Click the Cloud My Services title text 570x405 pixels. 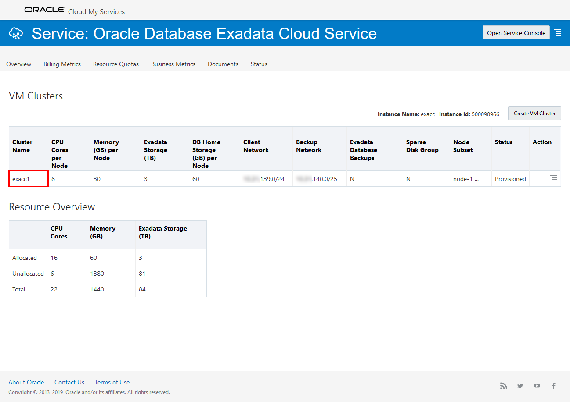[97, 11]
